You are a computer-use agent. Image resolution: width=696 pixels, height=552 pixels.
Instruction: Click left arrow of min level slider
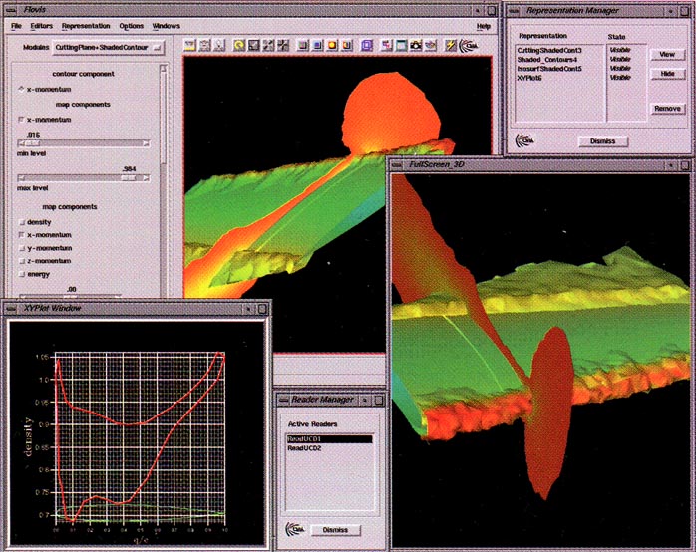tap(21, 143)
